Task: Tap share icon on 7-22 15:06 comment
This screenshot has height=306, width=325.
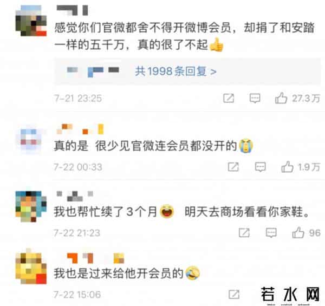Action: tap(234, 295)
